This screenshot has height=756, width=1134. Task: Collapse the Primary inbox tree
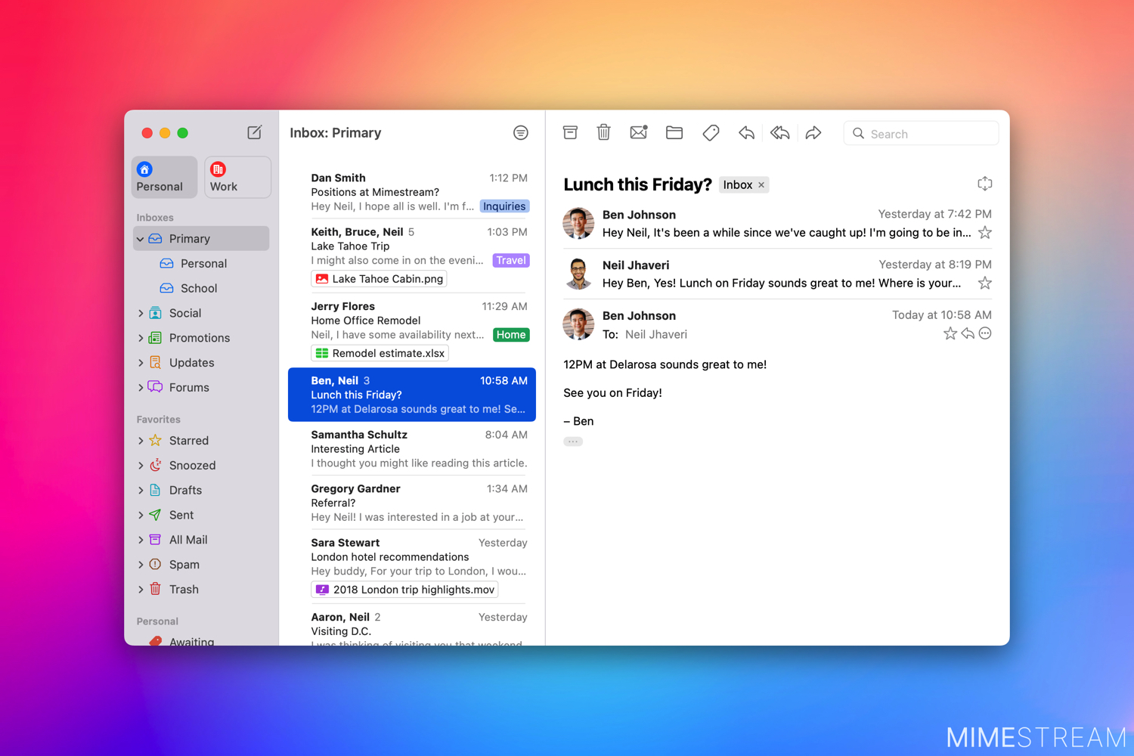tap(141, 239)
